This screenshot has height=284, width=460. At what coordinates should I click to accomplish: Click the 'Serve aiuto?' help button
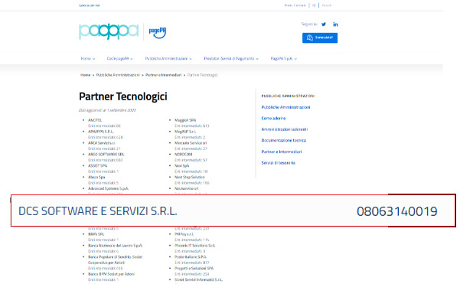point(320,38)
